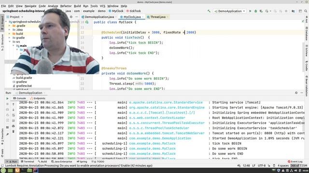Image resolution: width=309 pixels, height=173 pixels.
Task: Expand the gradle folder in project tree
Action: (10, 37)
